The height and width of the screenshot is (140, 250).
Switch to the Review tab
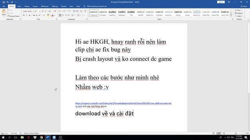tap(64, 6)
